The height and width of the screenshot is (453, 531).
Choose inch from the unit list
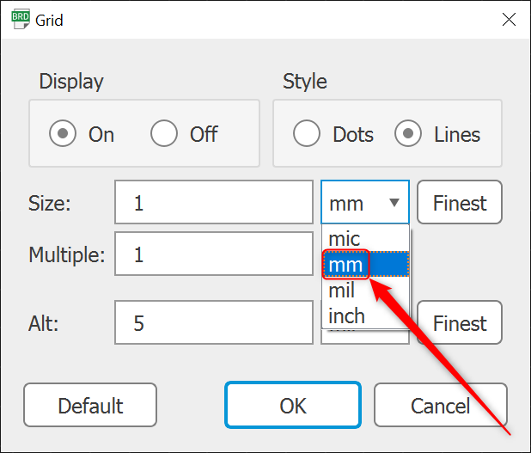coord(347,315)
